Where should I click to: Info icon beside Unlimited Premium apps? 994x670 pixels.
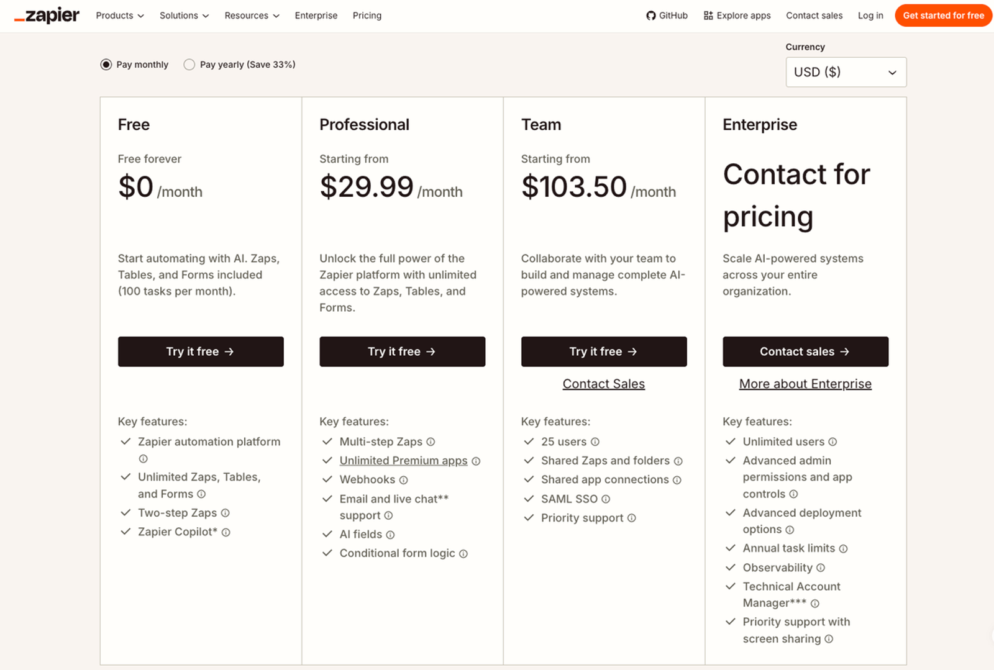tap(476, 461)
